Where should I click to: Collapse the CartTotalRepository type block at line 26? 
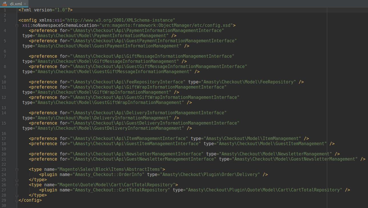tap(17, 185)
